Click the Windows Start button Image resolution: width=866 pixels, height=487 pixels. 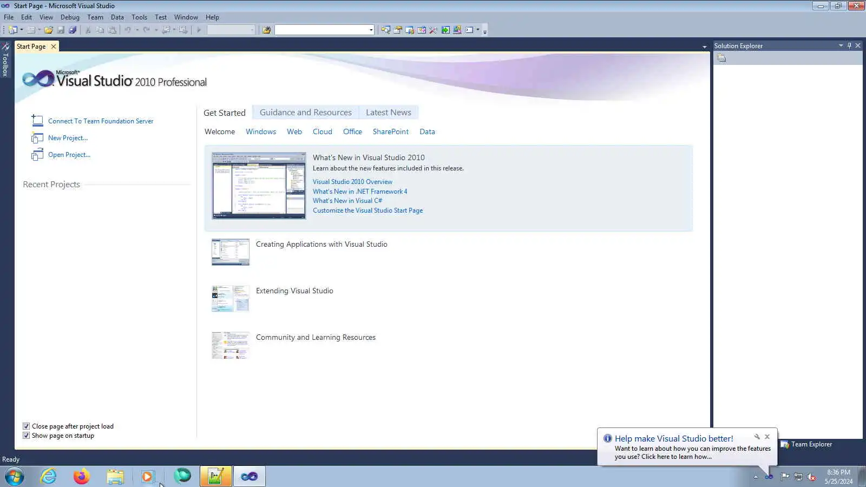[15, 476]
